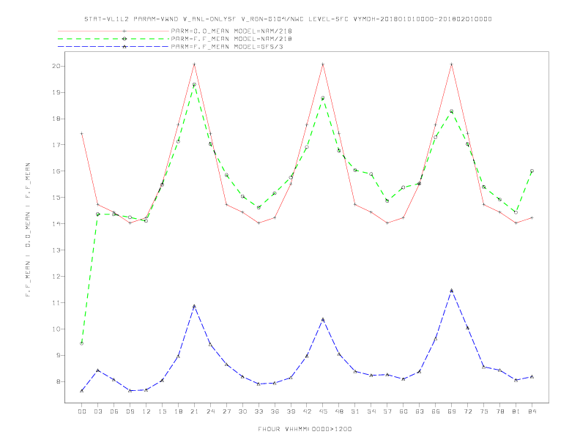Click x-axis tick label 57

[387, 411]
